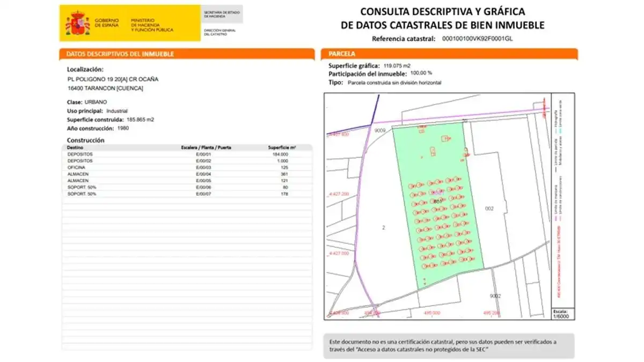Click the footer note about "certificación catastral"

click(x=442, y=346)
